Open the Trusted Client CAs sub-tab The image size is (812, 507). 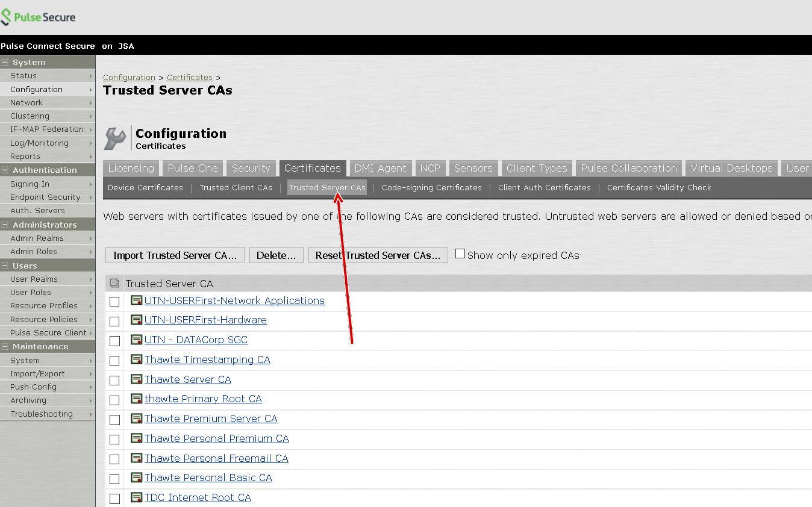click(236, 187)
